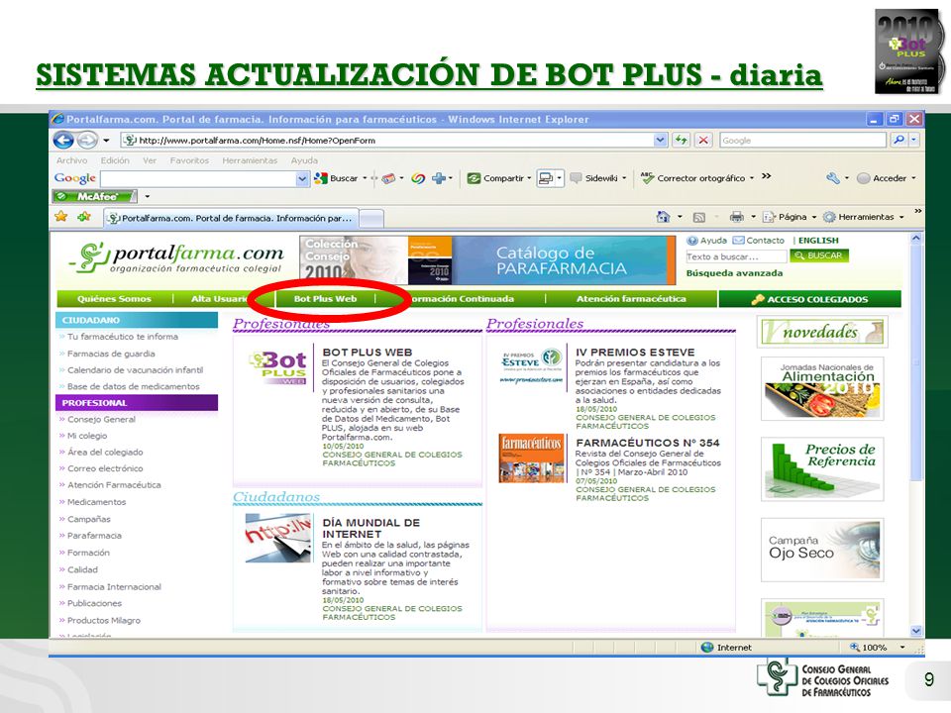Select the Portalfarma.com browser tab
Viewport: 951px width, 713px height.
[231, 218]
